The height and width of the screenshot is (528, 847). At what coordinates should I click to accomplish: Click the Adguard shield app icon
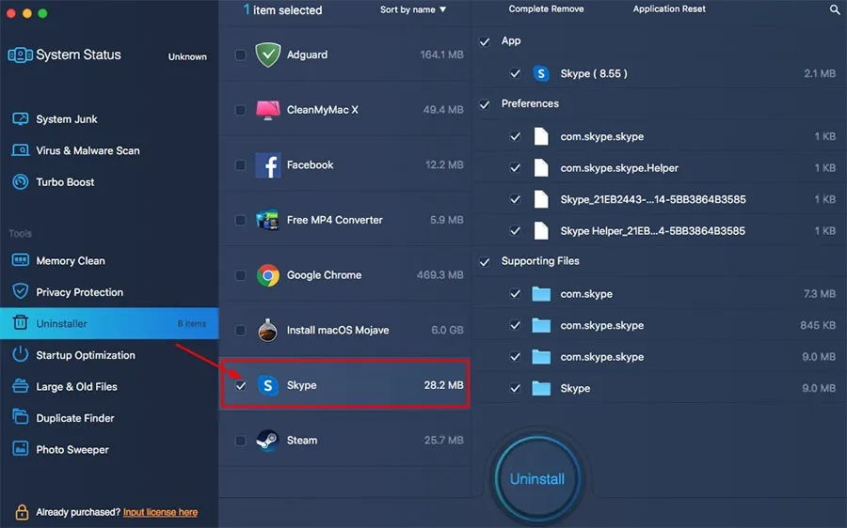point(268,54)
